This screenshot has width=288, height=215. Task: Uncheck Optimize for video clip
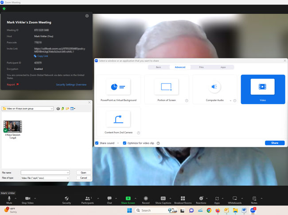(x=125, y=143)
